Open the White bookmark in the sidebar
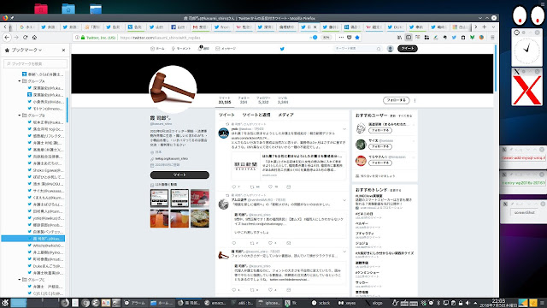Screen dimensions: 547x308 point(45,246)
